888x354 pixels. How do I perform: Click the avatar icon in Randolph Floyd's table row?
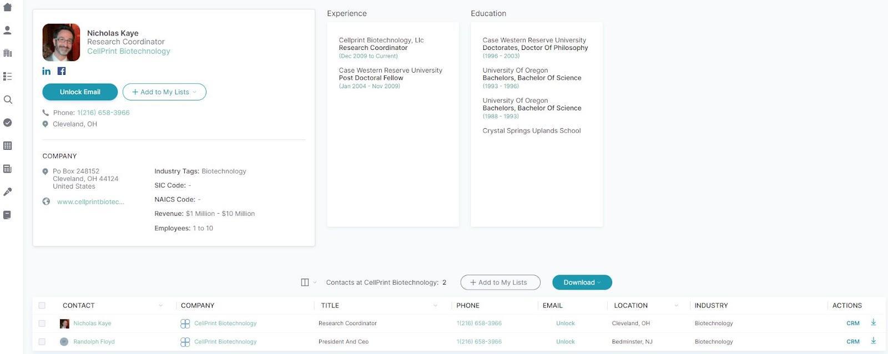tap(64, 342)
